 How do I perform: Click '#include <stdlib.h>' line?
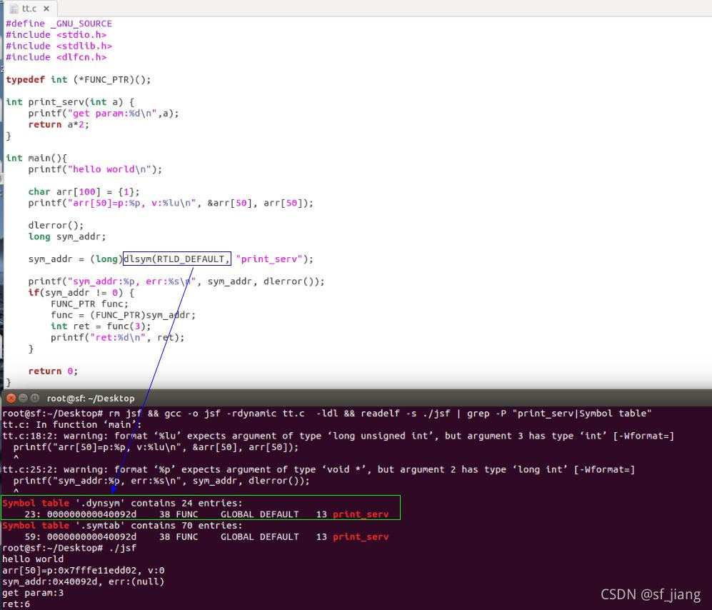(x=59, y=46)
